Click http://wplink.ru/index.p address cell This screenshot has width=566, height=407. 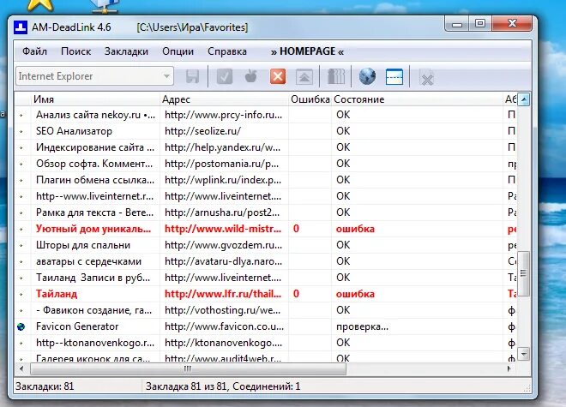click(223, 180)
